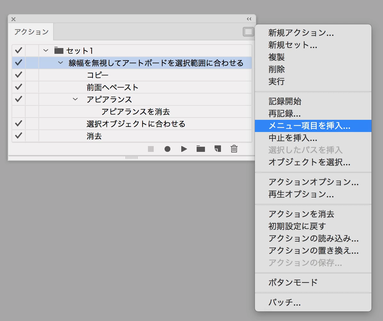
Task: Play the current action with the triangle
Action: 184,149
